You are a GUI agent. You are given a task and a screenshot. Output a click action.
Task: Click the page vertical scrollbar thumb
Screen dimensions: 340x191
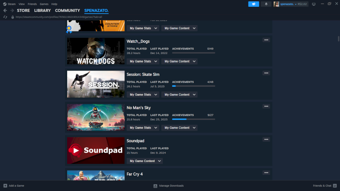click(x=338, y=39)
